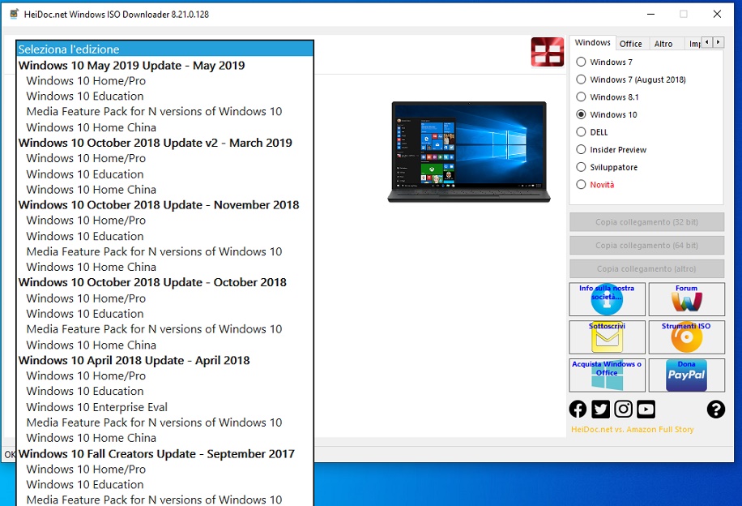The image size is (742, 506).
Task: Choose Media Feature Pack under April 2018
Action: [164, 422]
